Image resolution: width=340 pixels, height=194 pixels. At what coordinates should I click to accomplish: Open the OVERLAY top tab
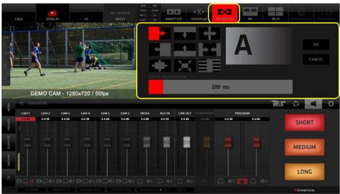point(52,13)
